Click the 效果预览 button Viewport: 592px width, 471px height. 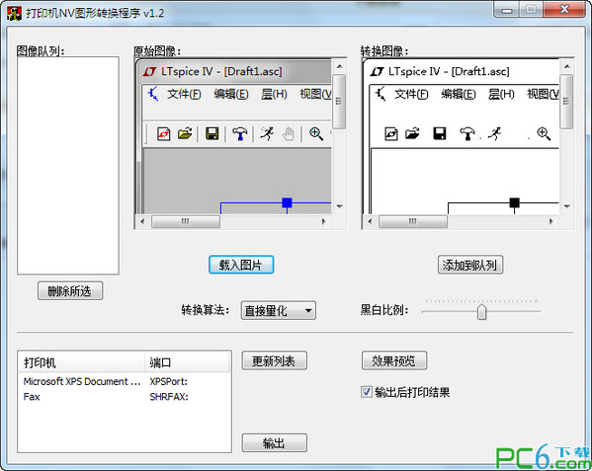tap(394, 360)
